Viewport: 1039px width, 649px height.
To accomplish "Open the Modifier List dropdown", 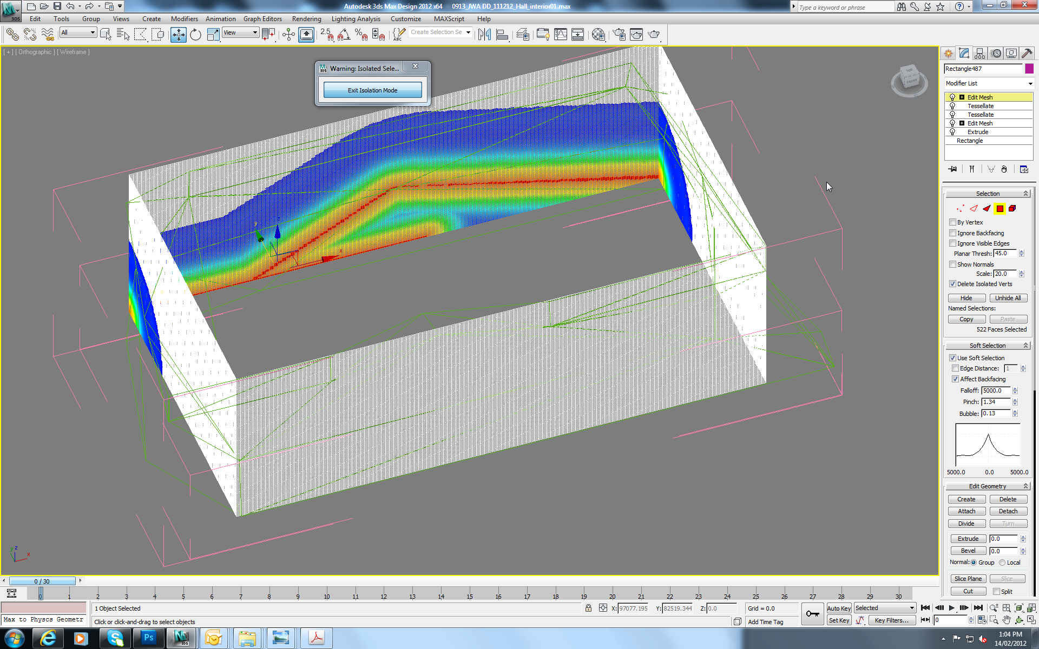I will point(989,83).
